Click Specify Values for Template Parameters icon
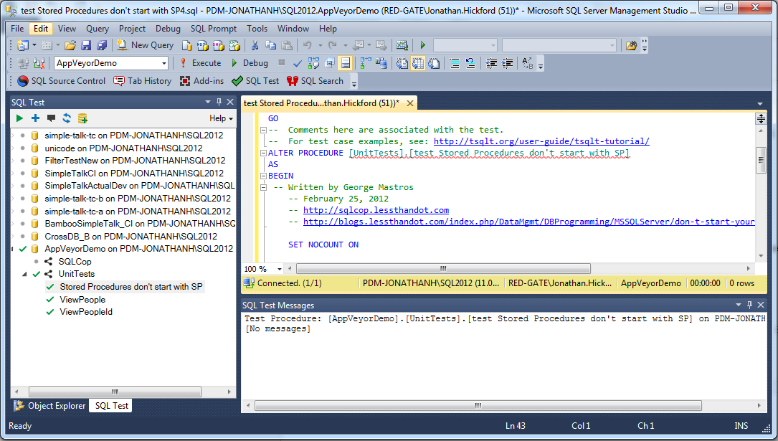The height and width of the screenshot is (441, 778). click(528, 63)
